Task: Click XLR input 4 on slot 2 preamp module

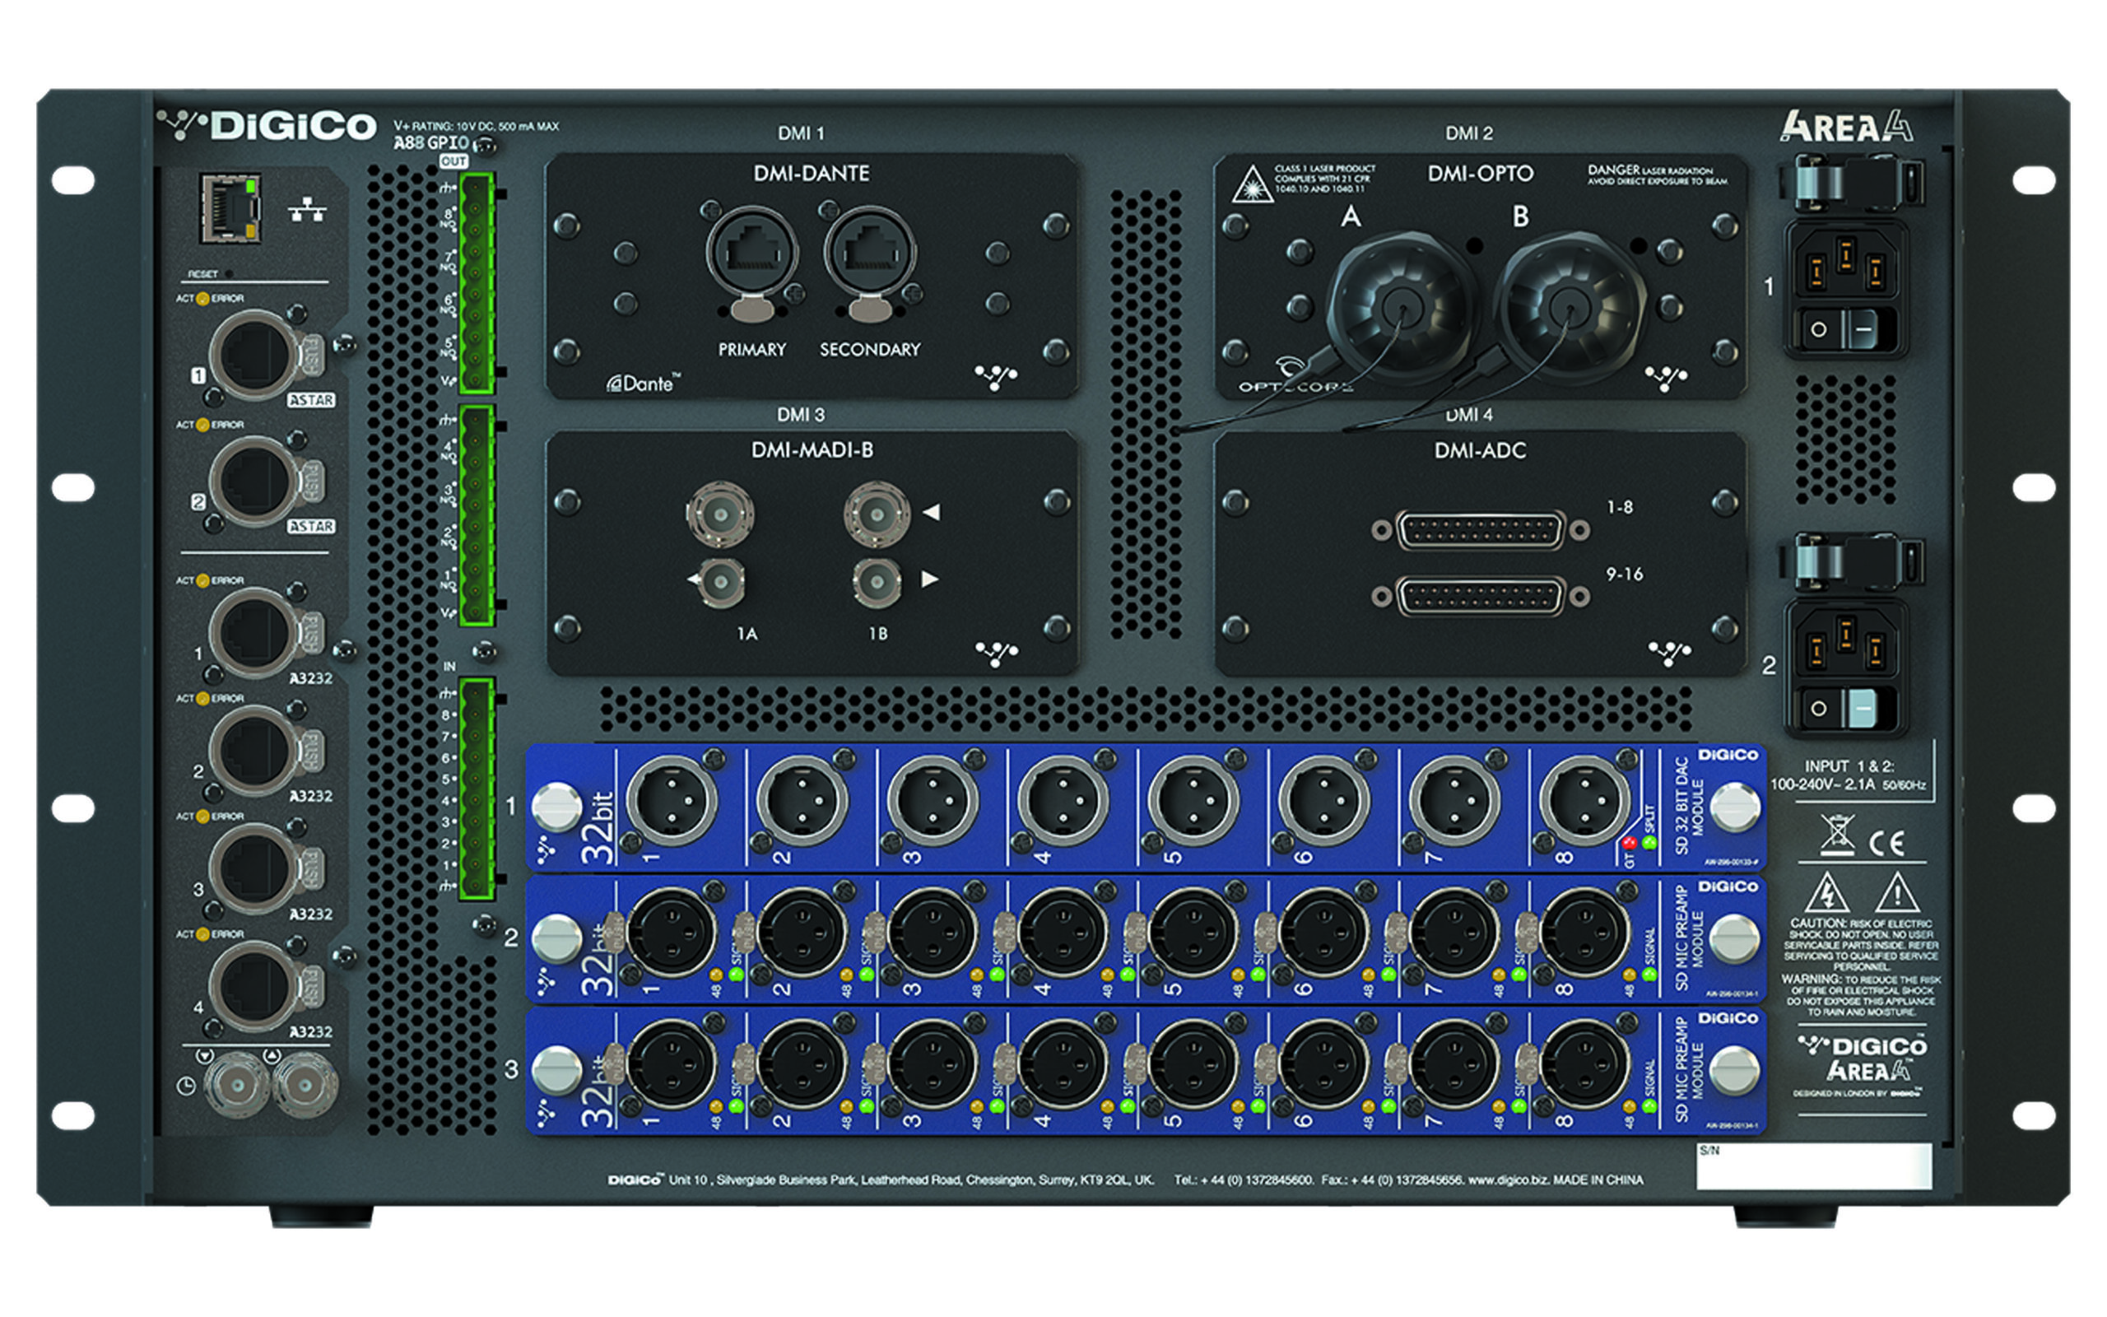Action: 1063,933
